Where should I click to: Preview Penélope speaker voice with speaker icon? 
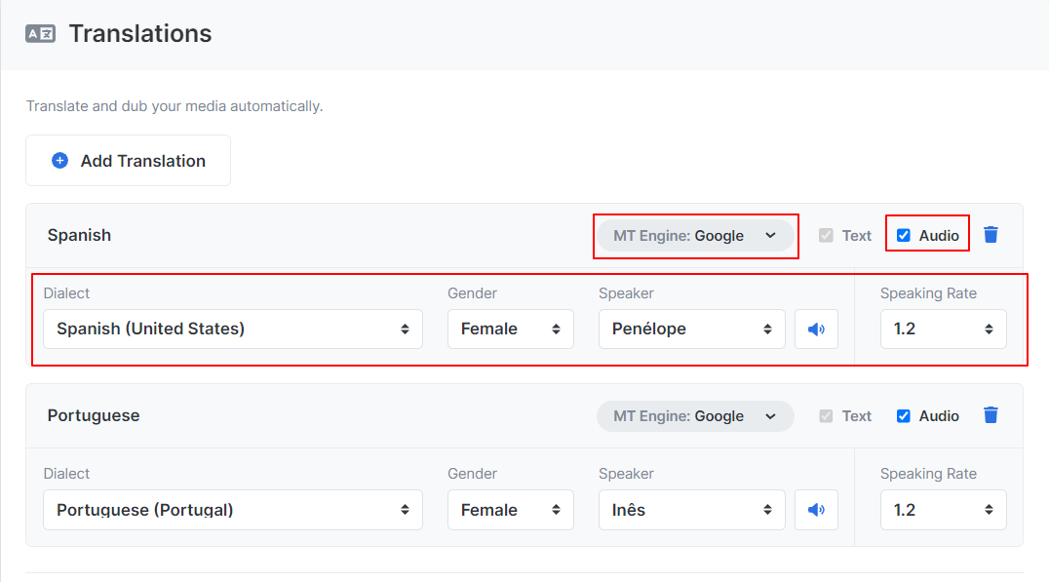(x=816, y=330)
